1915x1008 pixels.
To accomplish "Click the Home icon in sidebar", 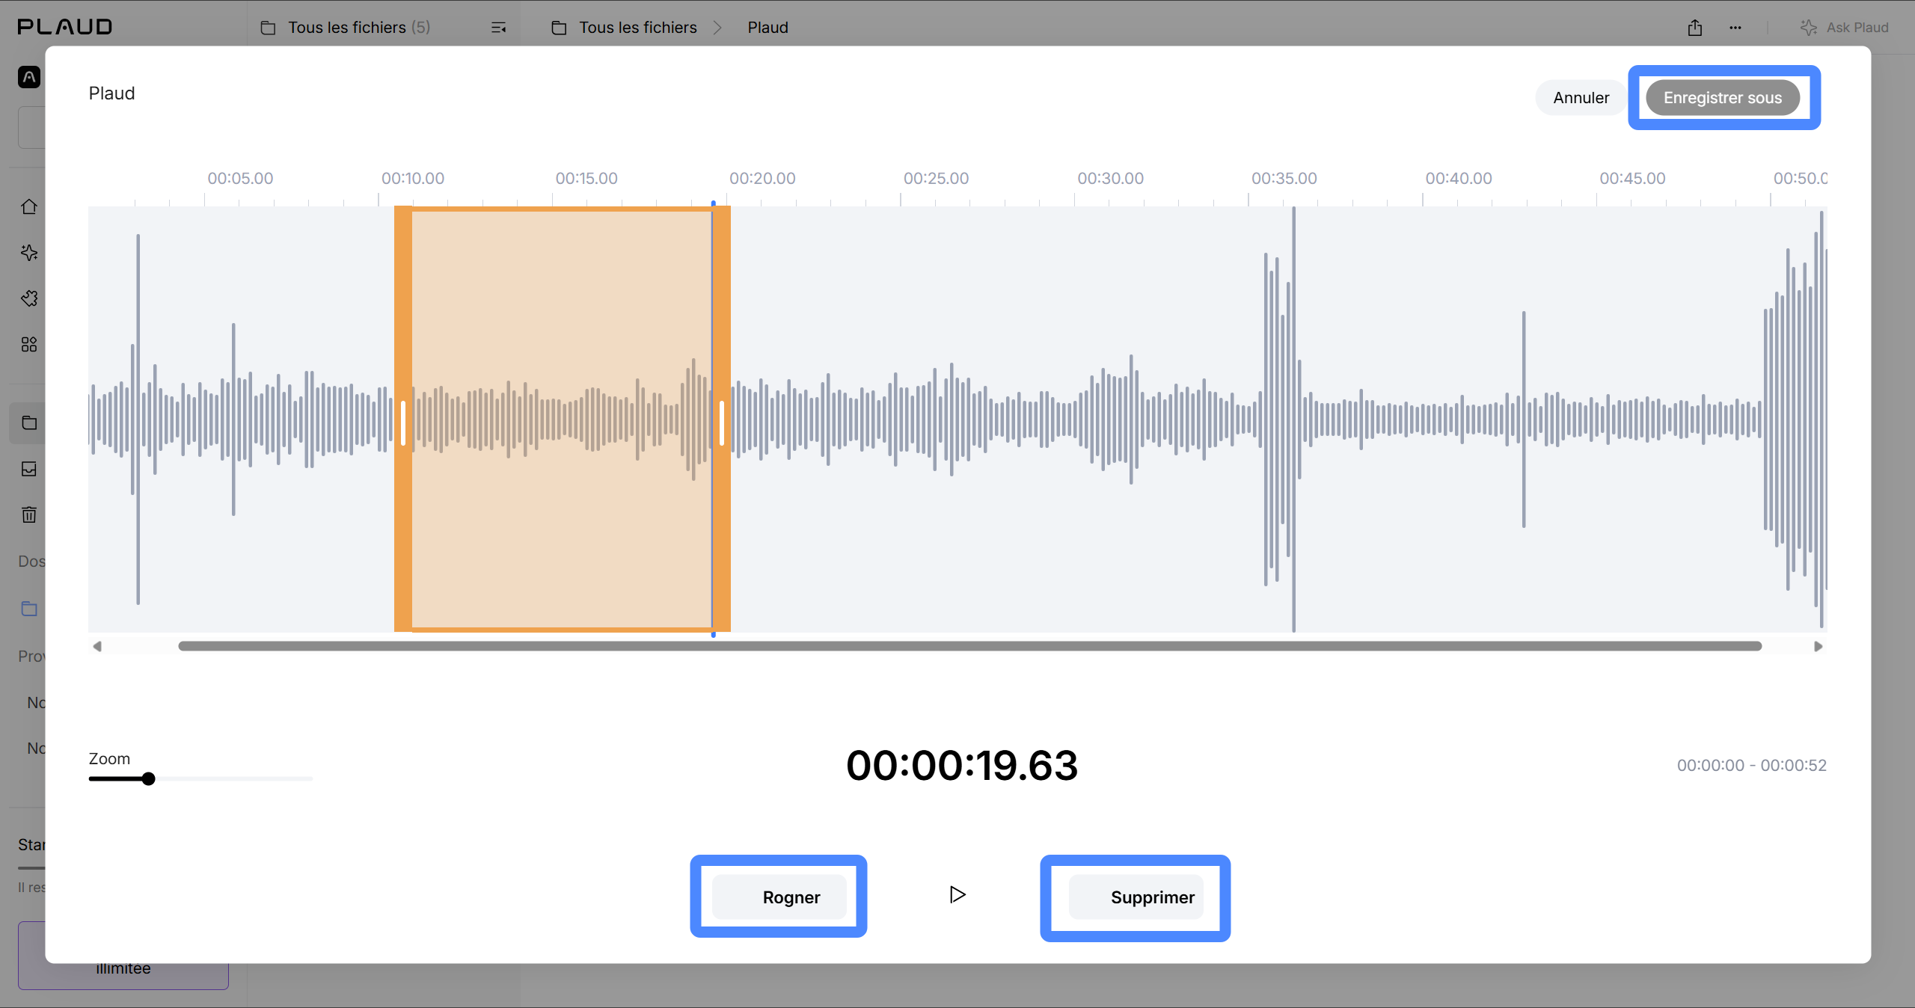I will (x=29, y=206).
